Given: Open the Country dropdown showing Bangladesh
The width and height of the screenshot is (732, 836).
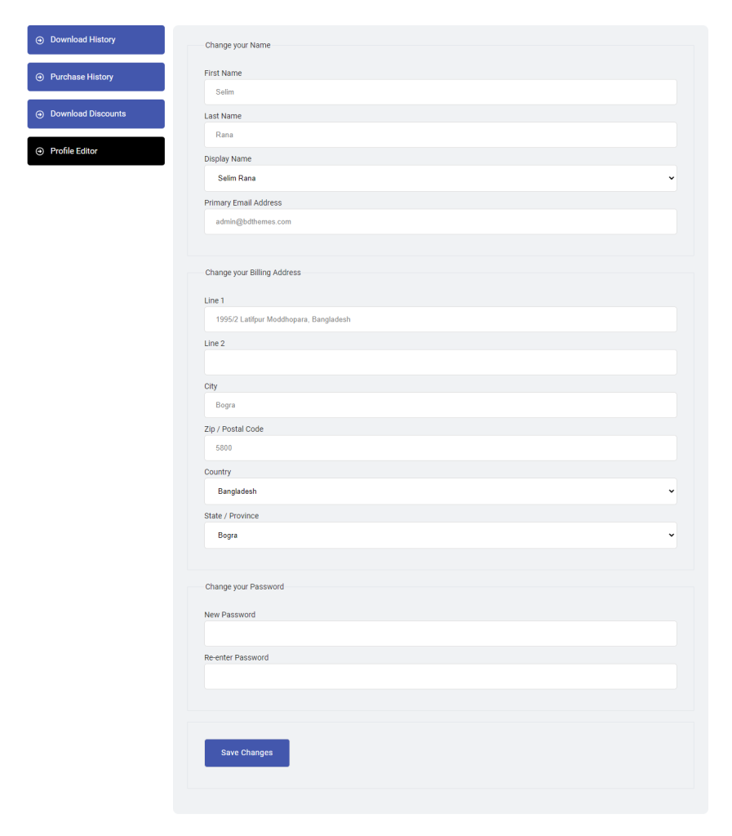Looking at the screenshot, I should coord(441,491).
